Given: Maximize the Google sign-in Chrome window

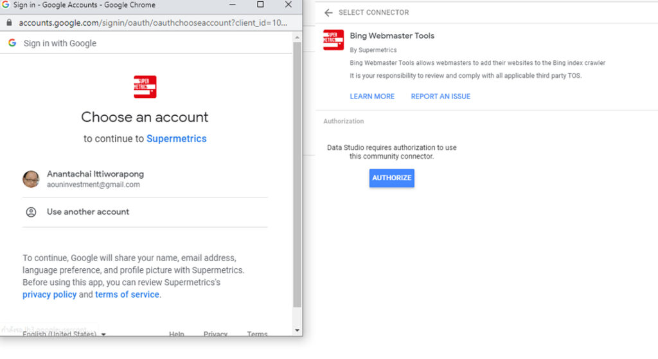Looking at the screenshot, I should [260, 5].
